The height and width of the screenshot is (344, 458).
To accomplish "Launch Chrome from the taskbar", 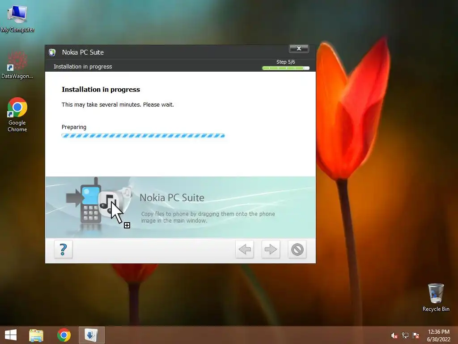I will 64,335.
